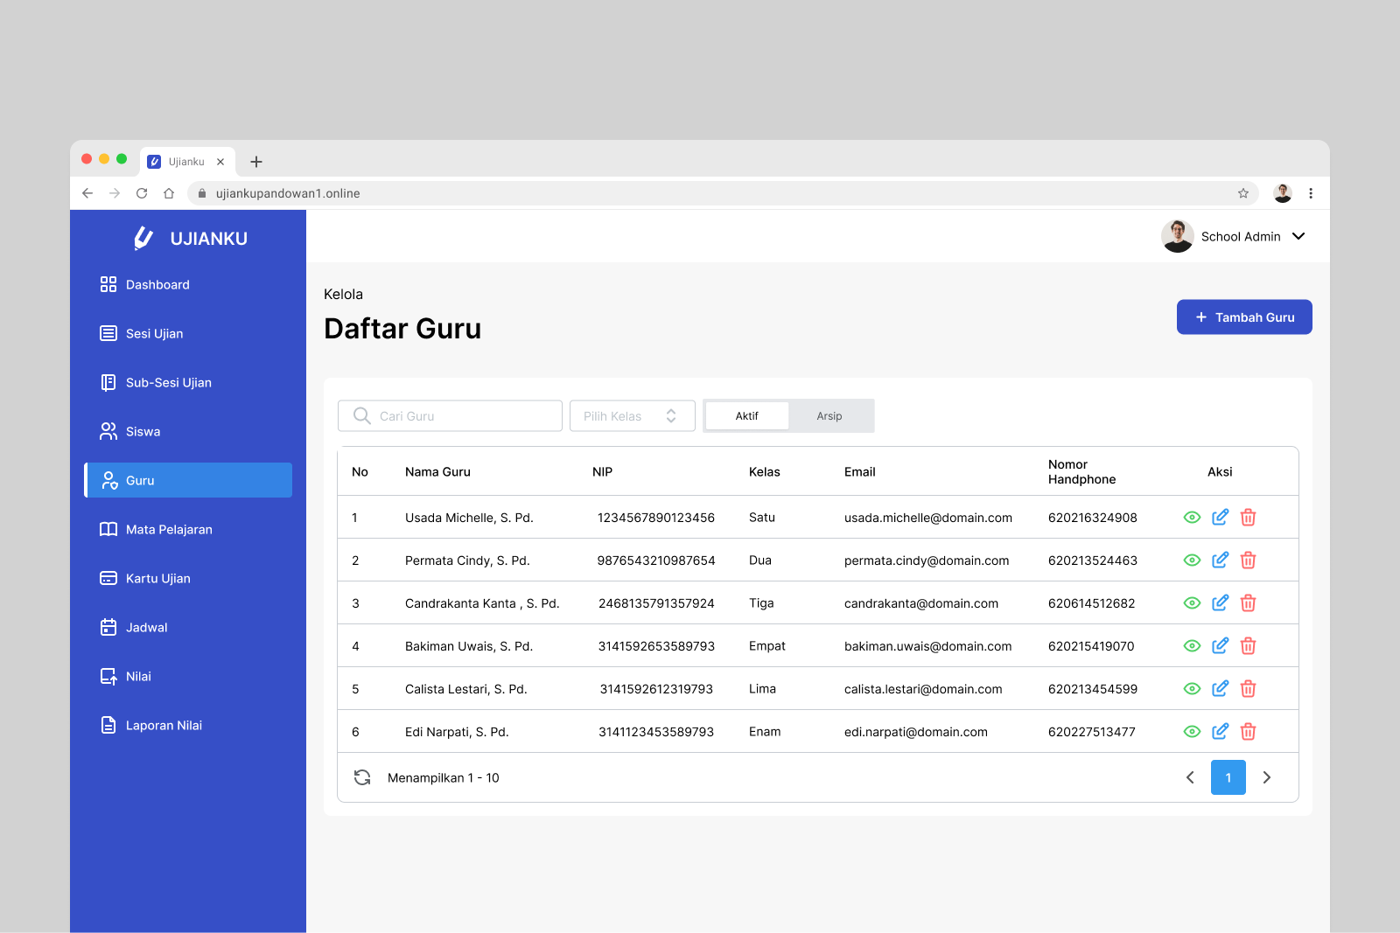This screenshot has width=1400, height=933.
Task: Show Calista Lestari details with eye icon
Action: 1192,689
